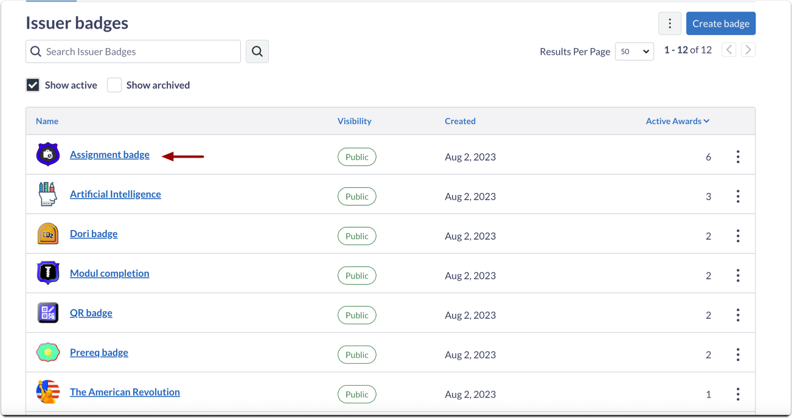Image resolution: width=792 pixels, height=418 pixels.
Task: Sort the table by Created column
Action: (x=460, y=121)
